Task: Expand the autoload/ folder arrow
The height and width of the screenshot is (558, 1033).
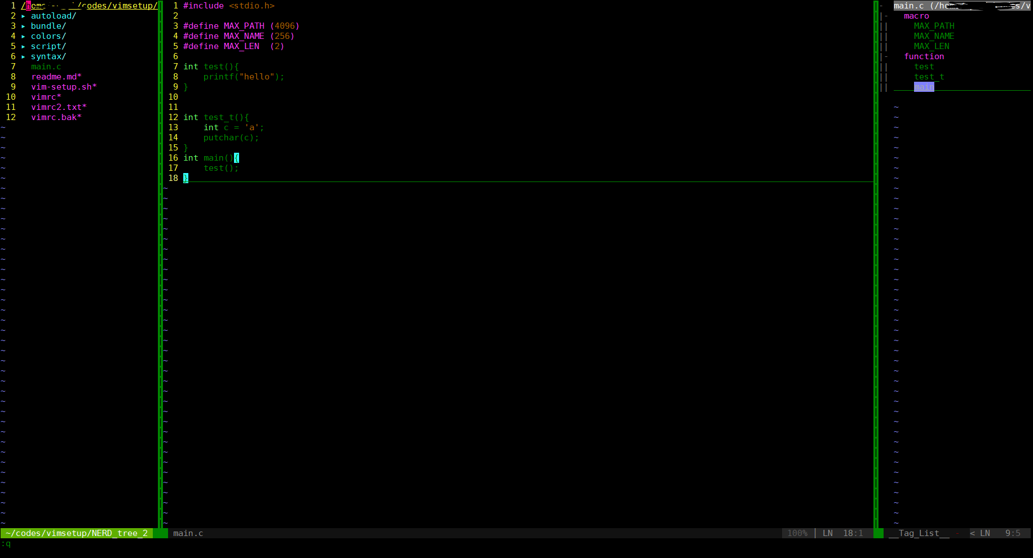Action: [x=23, y=16]
